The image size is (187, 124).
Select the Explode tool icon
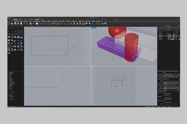(x=15, y=41)
